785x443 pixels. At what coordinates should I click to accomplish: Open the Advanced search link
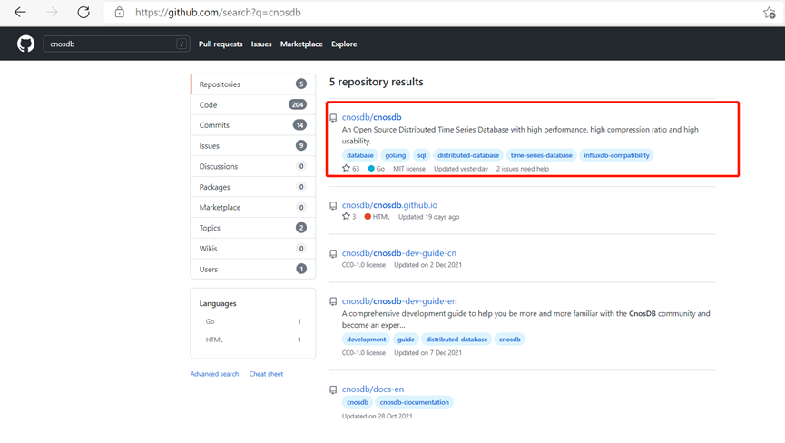[x=214, y=374]
